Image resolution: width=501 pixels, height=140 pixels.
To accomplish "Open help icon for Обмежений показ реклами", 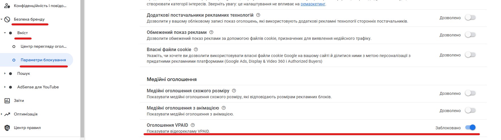I will (211, 32).
